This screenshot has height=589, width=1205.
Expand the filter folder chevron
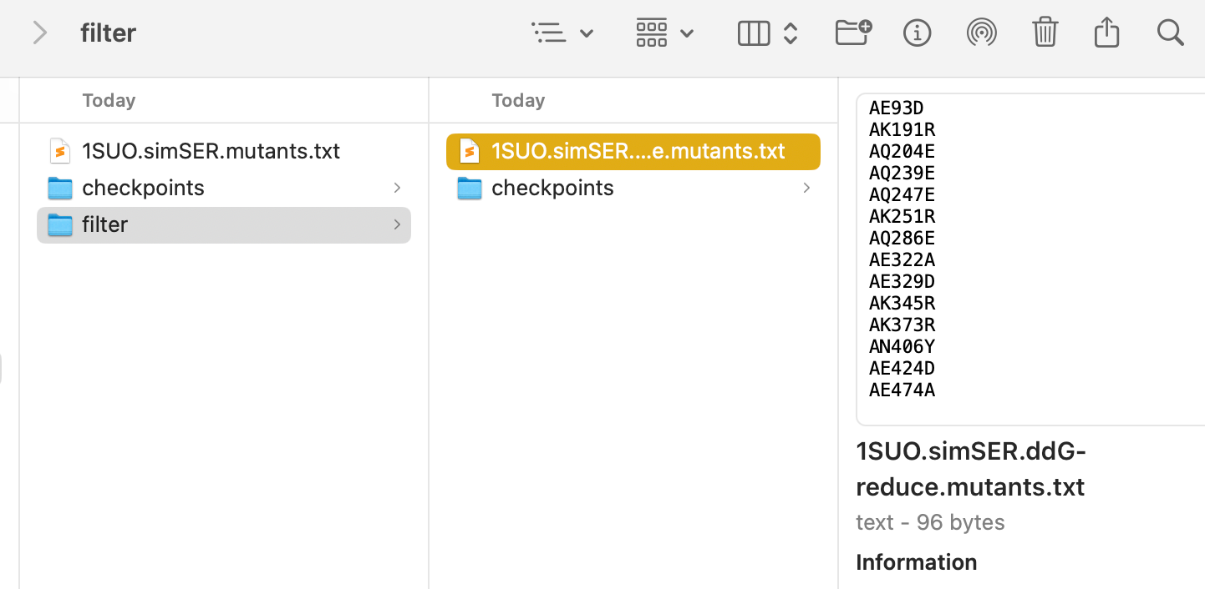click(397, 224)
